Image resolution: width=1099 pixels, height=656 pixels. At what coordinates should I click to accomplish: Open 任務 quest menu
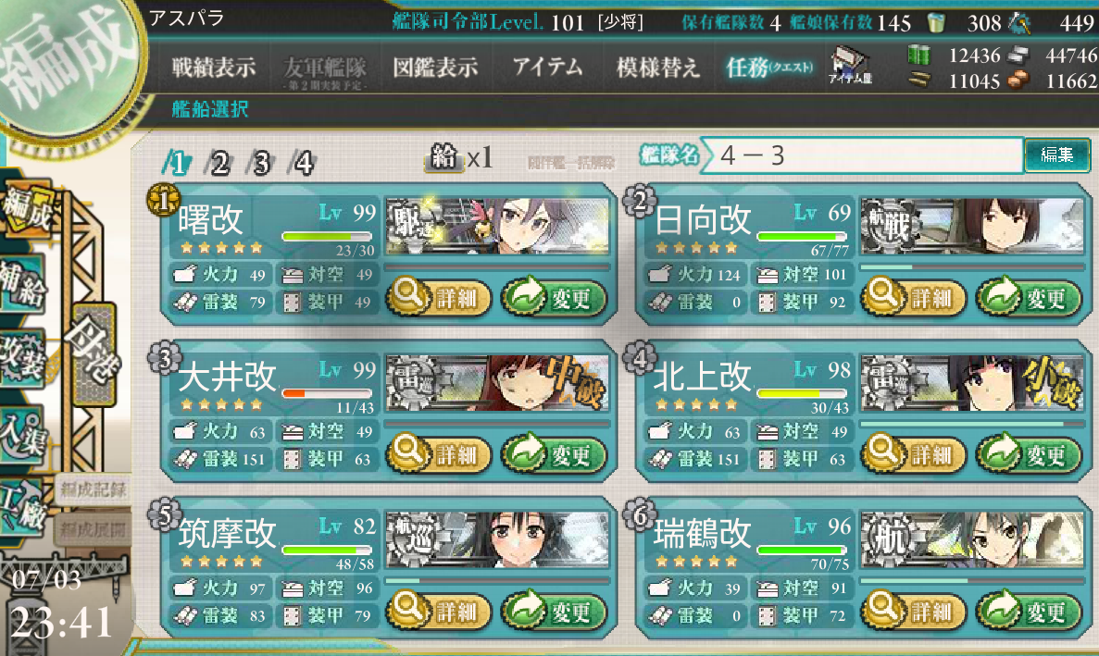point(768,68)
